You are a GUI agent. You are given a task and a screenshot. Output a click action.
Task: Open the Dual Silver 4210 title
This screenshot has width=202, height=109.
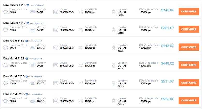point(14,23)
